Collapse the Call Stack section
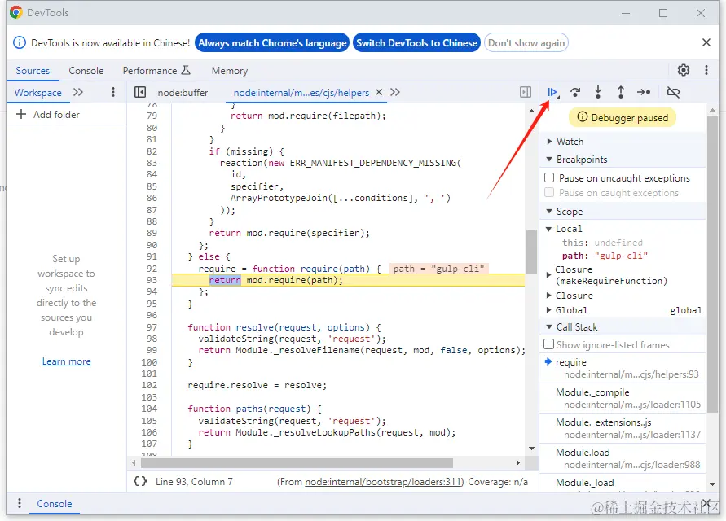Image resolution: width=726 pixels, height=521 pixels. point(550,326)
